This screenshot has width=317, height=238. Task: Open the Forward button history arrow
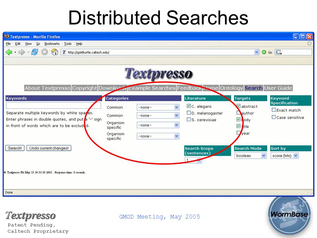coord(28,53)
